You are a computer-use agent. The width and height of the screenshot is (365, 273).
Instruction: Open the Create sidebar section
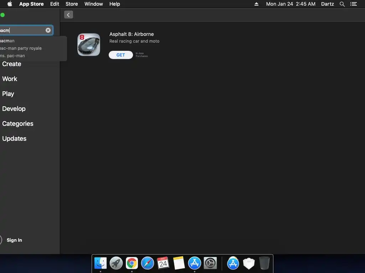point(12,64)
